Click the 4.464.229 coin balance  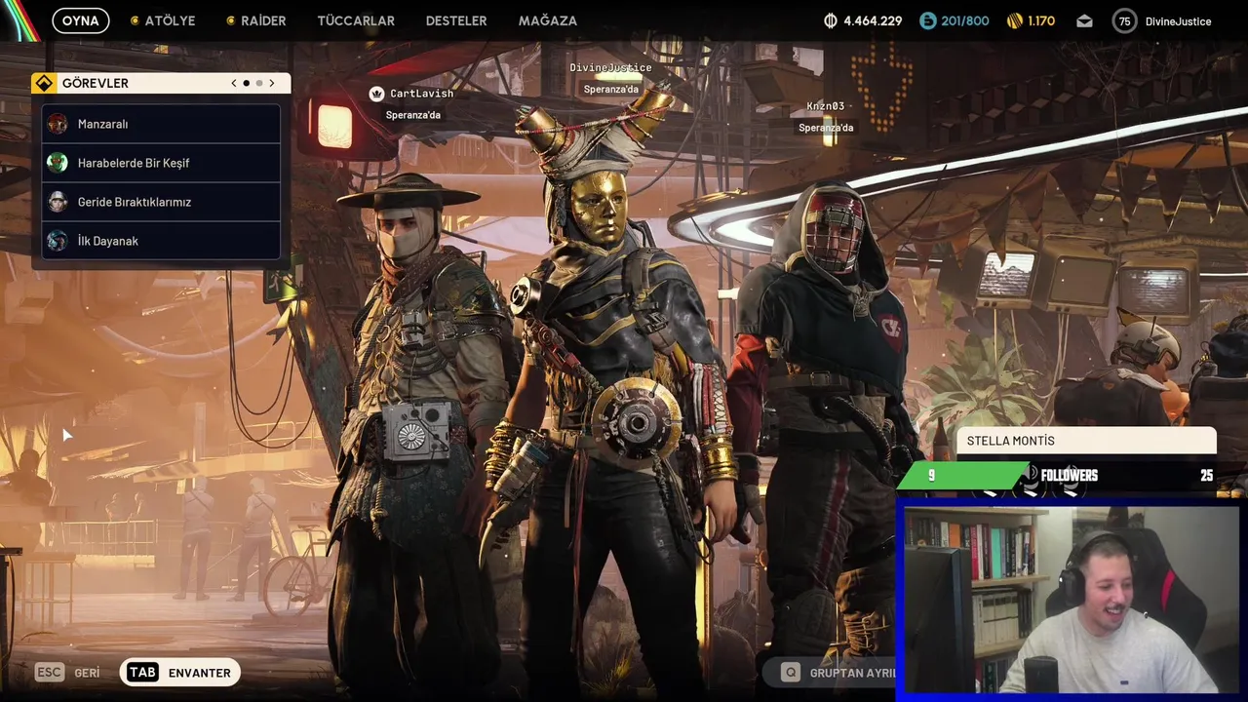coord(873,20)
